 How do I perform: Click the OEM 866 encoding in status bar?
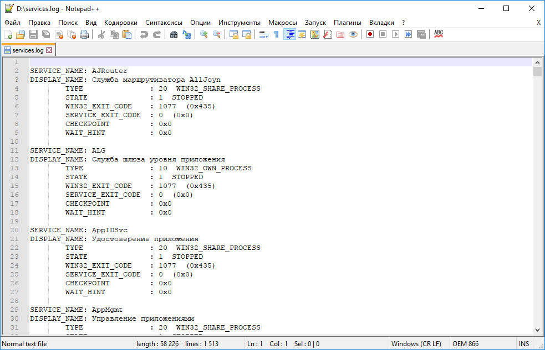(x=465, y=344)
